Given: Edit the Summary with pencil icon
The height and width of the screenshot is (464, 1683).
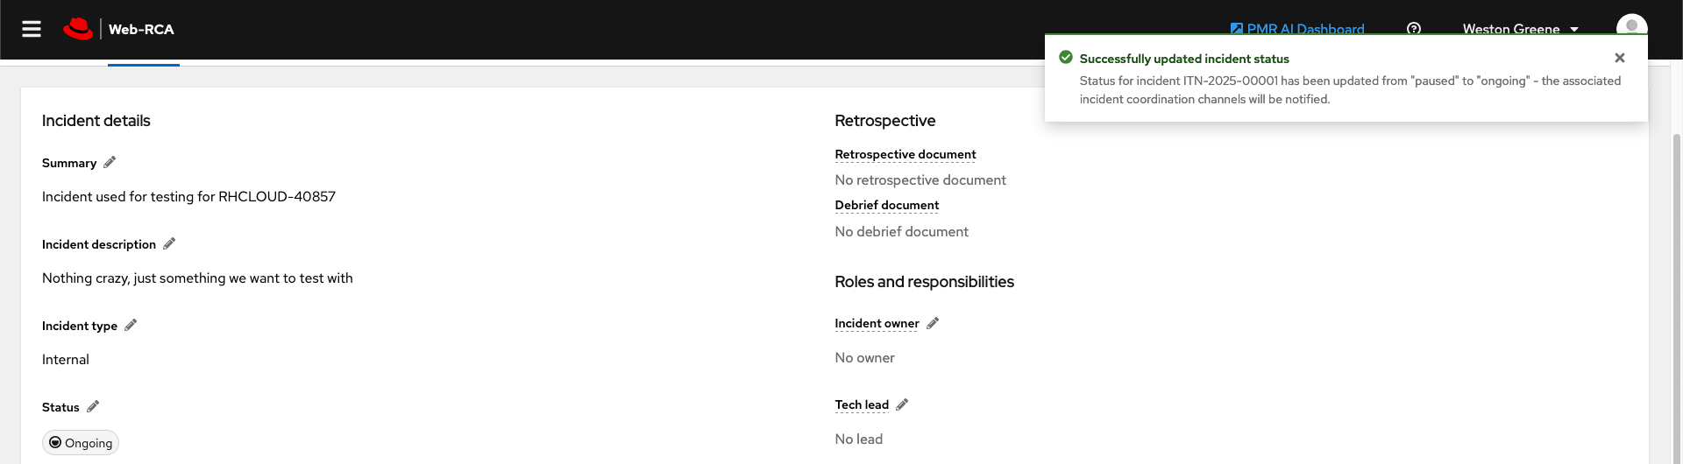Looking at the screenshot, I should (x=110, y=162).
